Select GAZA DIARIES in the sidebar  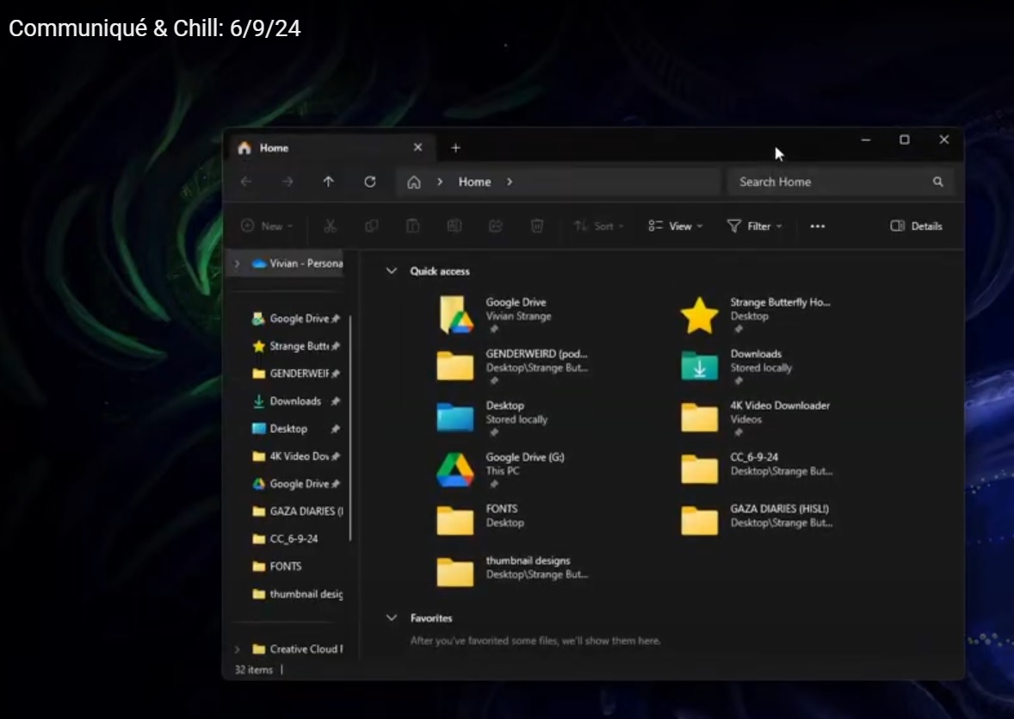coord(297,511)
